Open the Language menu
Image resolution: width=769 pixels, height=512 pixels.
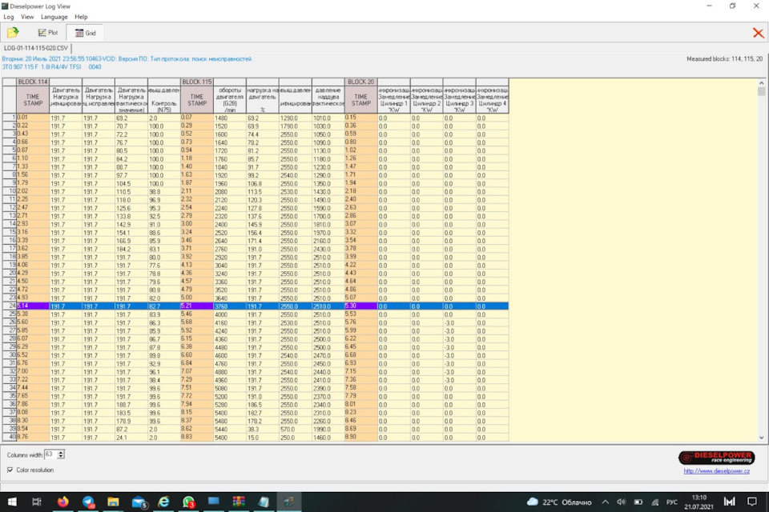coord(54,17)
